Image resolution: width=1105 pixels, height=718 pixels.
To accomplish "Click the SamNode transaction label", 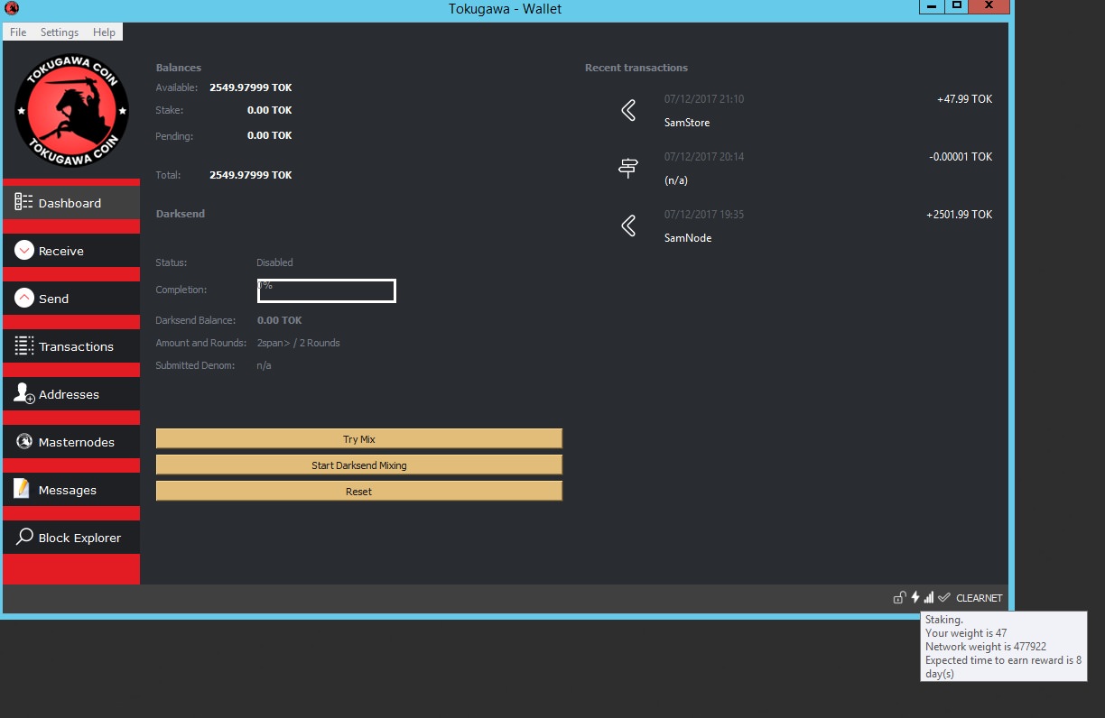I will pyautogui.click(x=688, y=238).
